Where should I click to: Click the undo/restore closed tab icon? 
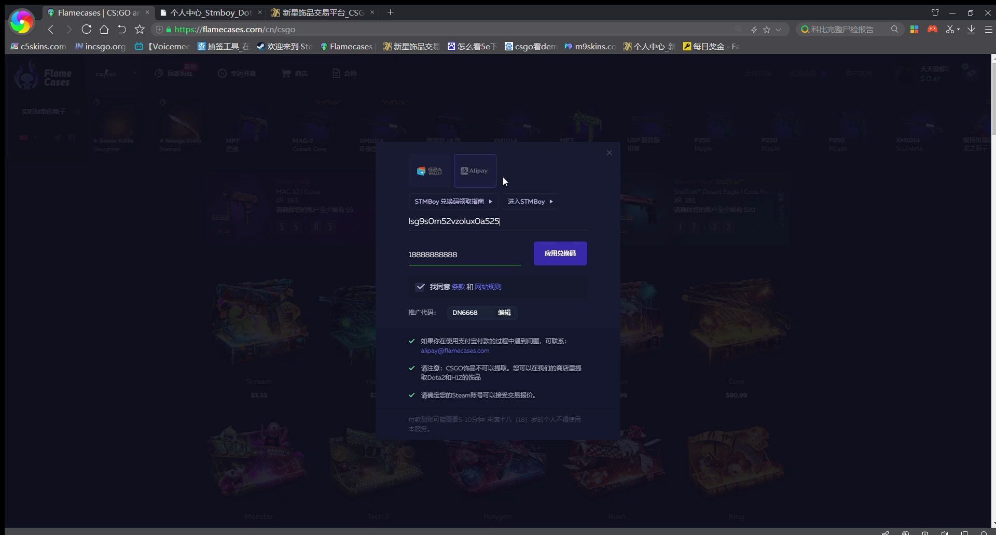pyautogui.click(x=122, y=30)
